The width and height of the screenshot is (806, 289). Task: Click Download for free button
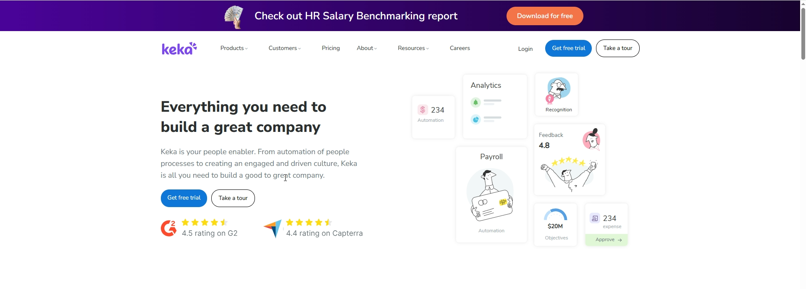pos(544,16)
